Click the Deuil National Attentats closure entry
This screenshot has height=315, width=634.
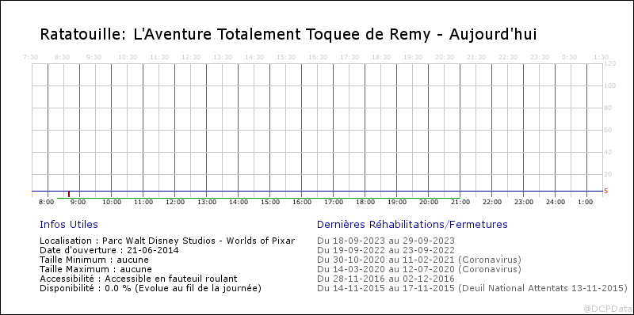tap(472, 288)
